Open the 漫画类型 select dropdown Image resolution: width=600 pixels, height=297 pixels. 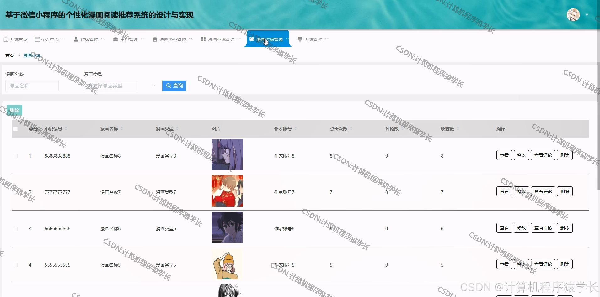point(110,86)
